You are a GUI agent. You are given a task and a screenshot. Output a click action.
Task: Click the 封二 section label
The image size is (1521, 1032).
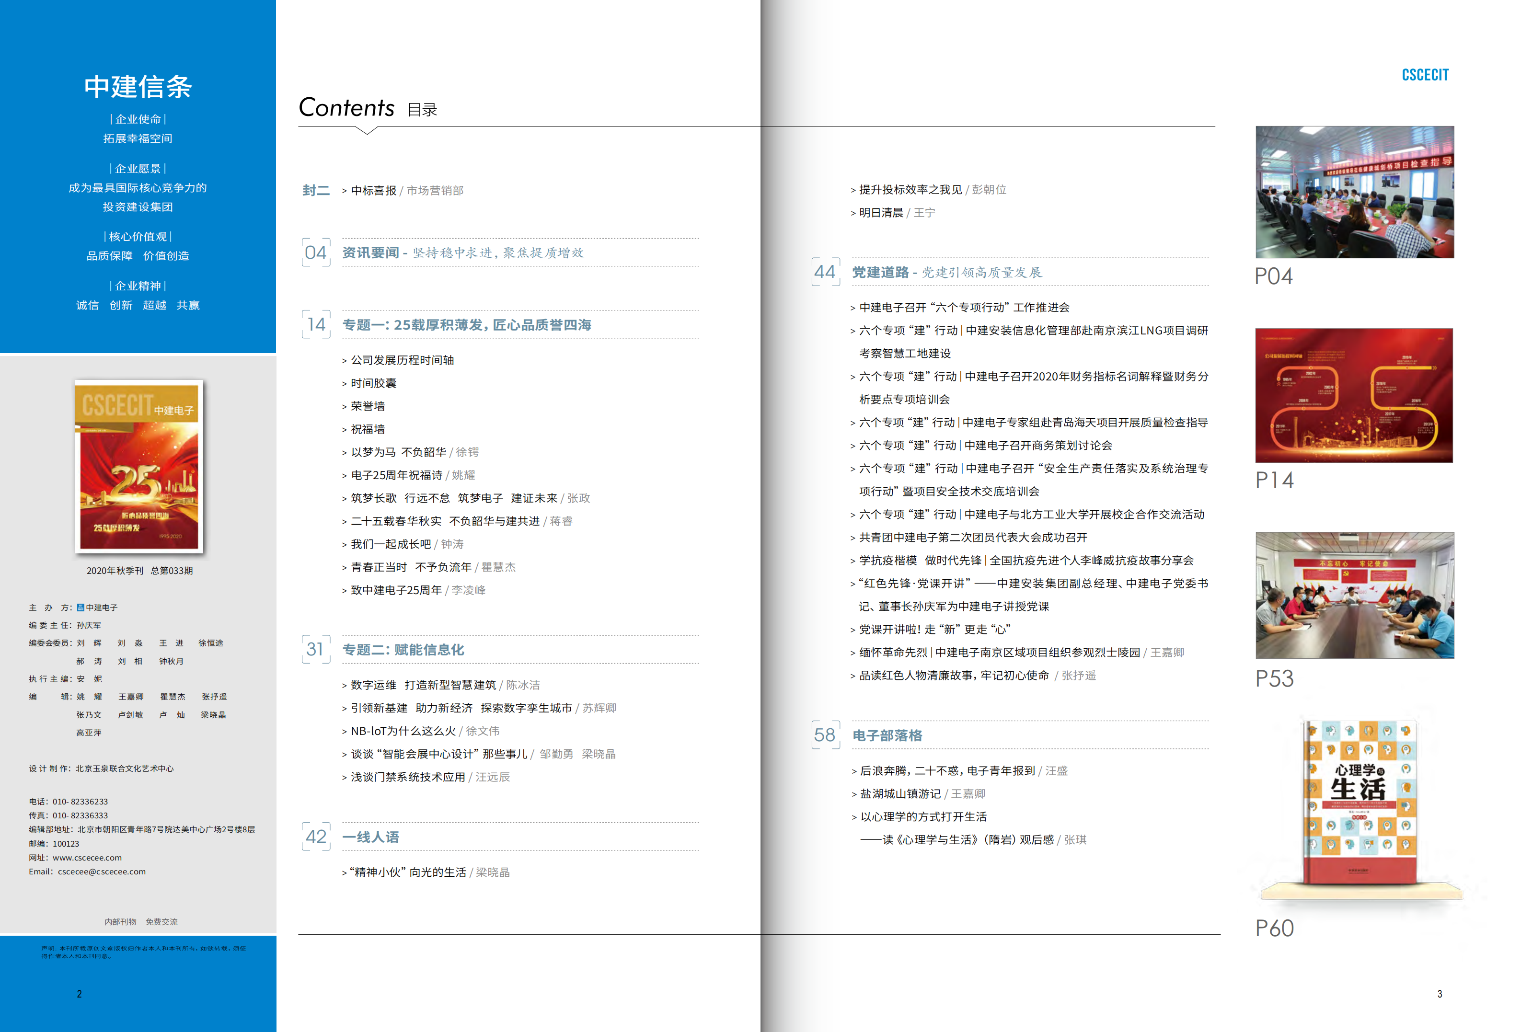point(316,190)
